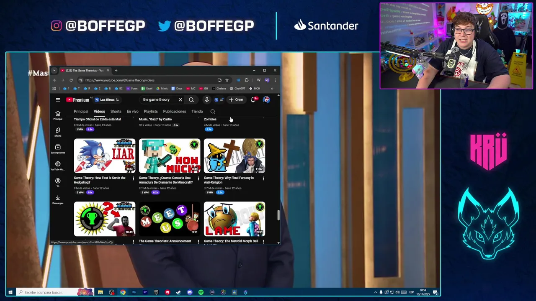The image size is (536, 301).
Task: Click the Windows taskbar search box
Action: (x=54, y=292)
